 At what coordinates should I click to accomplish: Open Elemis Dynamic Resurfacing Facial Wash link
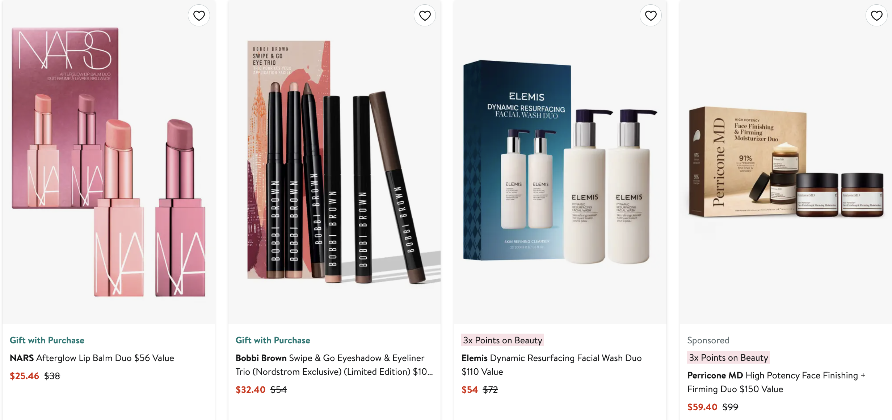[x=551, y=365]
